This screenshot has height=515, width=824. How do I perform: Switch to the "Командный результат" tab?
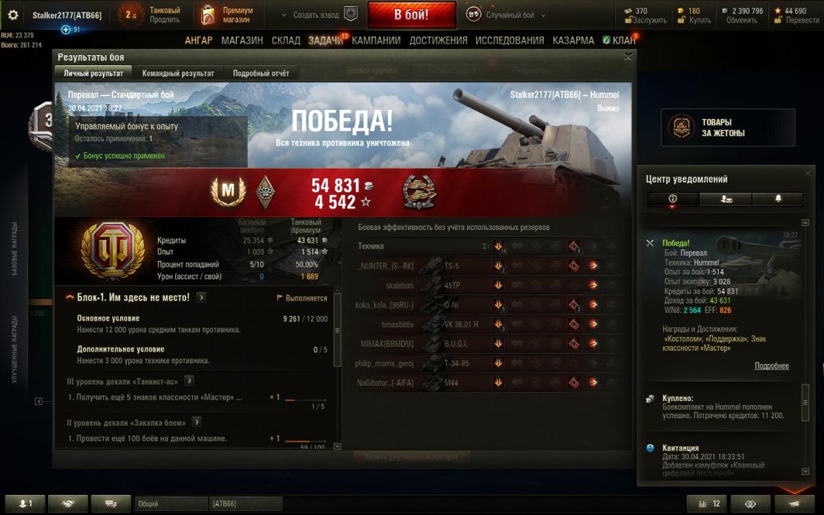(178, 73)
